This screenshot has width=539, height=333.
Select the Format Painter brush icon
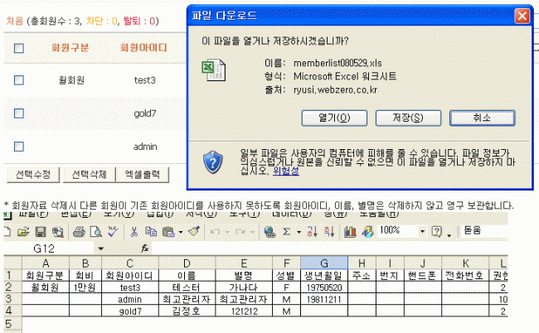pyautogui.click(x=194, y=232)
